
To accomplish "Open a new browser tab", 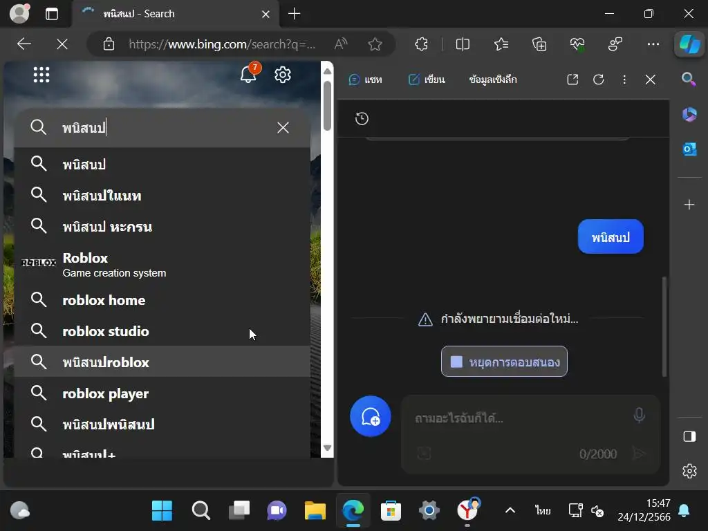I will pos(295,14).
